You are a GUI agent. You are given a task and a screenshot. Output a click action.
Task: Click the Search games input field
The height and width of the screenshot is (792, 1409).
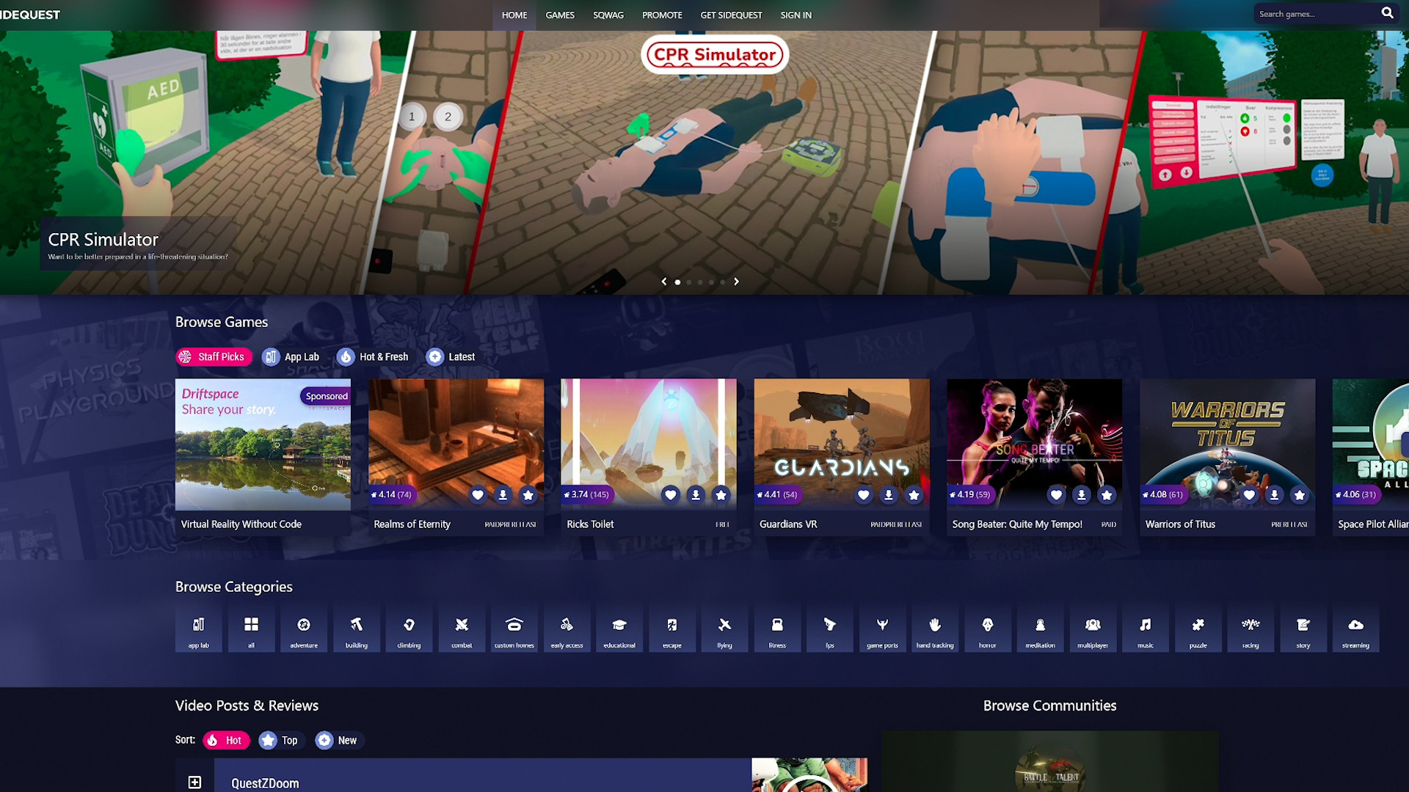[x=1317, y=14]
